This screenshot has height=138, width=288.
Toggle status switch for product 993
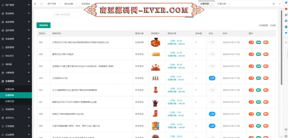point(212,78)
